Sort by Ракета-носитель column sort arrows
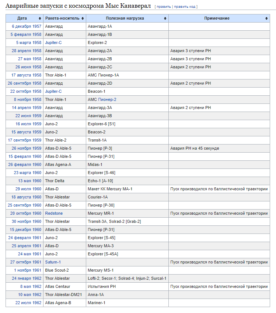The image size is (276, 313). click(83, 18)
